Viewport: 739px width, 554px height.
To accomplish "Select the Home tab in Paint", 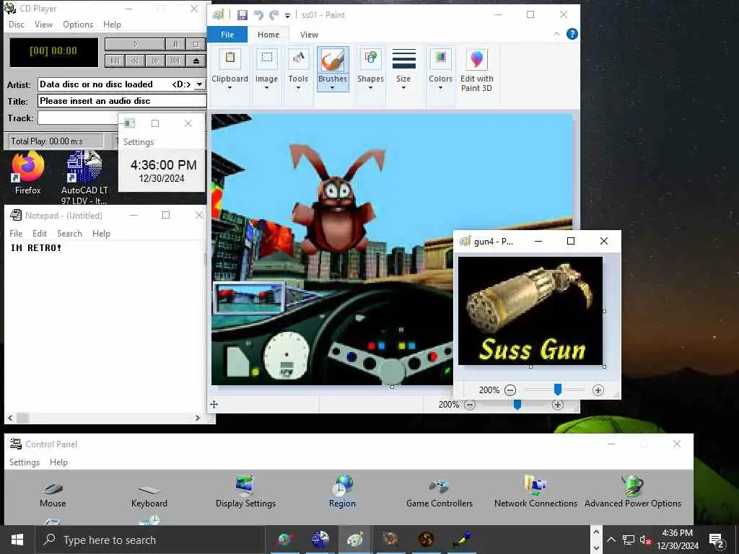I will 268,35.
